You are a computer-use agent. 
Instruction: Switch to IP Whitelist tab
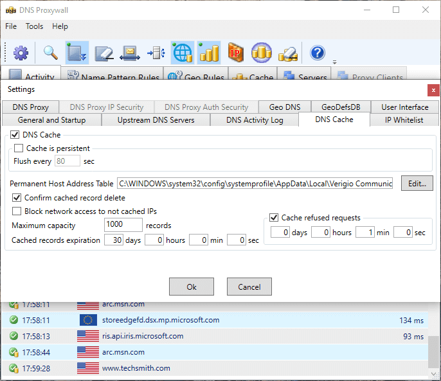pos(404,120)
